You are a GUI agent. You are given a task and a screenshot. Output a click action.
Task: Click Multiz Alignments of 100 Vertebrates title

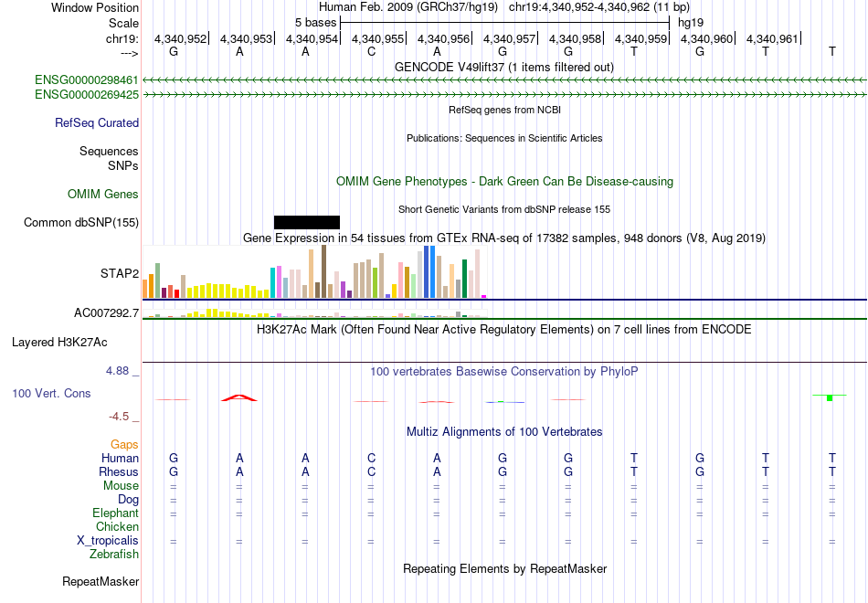504,432
